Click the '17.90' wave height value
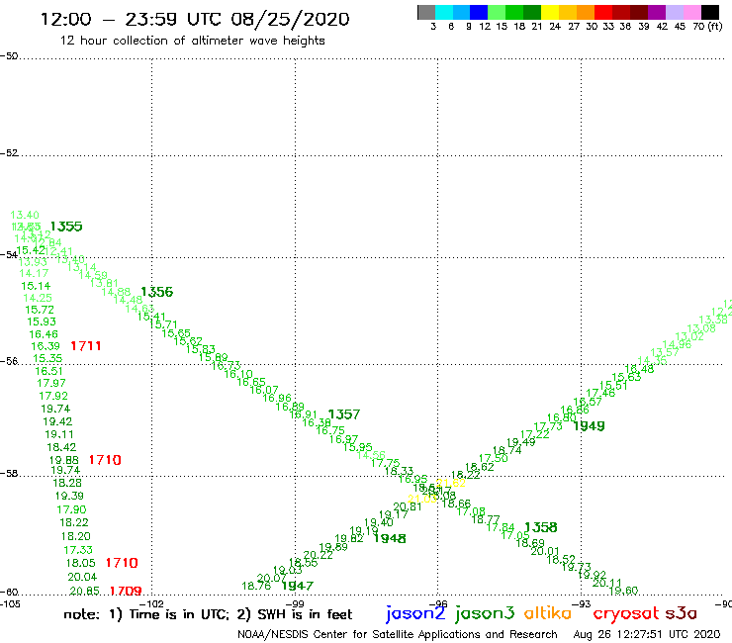732x643 pixels. pos(71,509)
